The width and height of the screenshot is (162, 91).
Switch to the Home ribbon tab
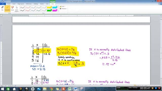9,4
